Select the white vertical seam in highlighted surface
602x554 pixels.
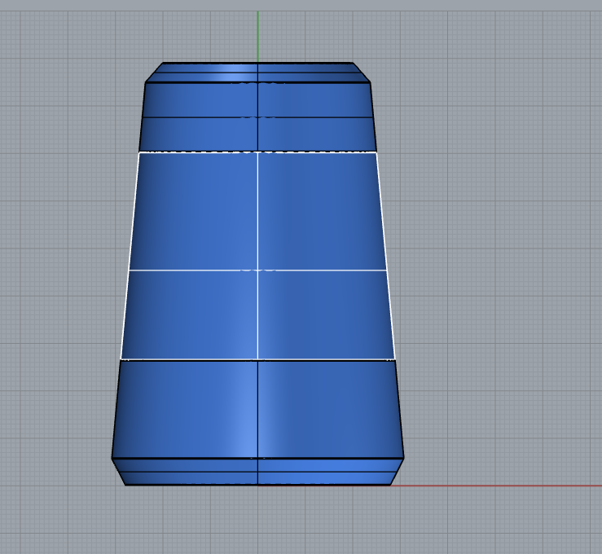[257, 212]
